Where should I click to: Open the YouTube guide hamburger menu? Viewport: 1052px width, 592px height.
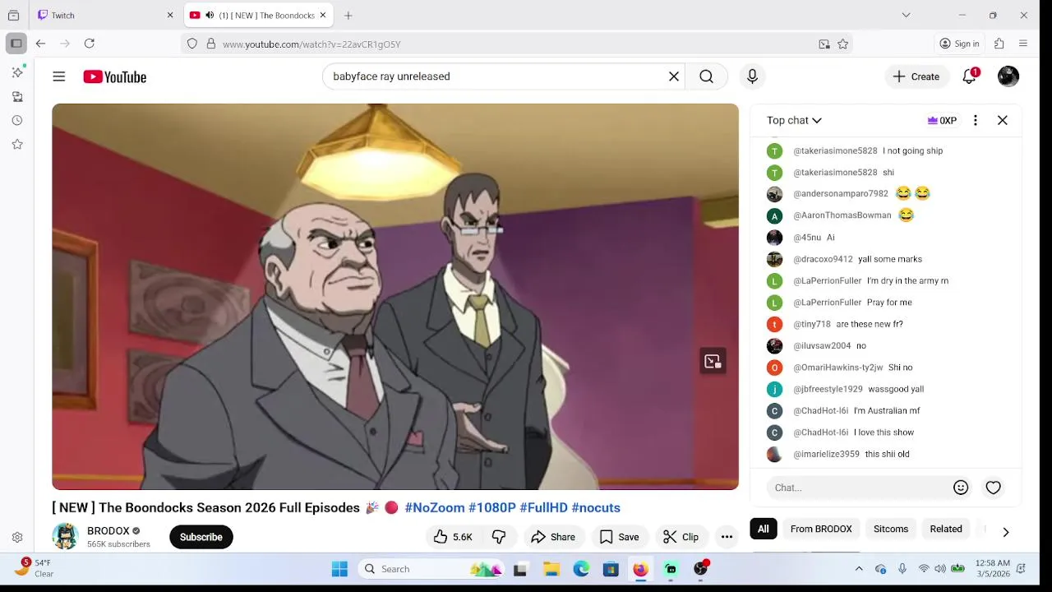tap(58, 76)
